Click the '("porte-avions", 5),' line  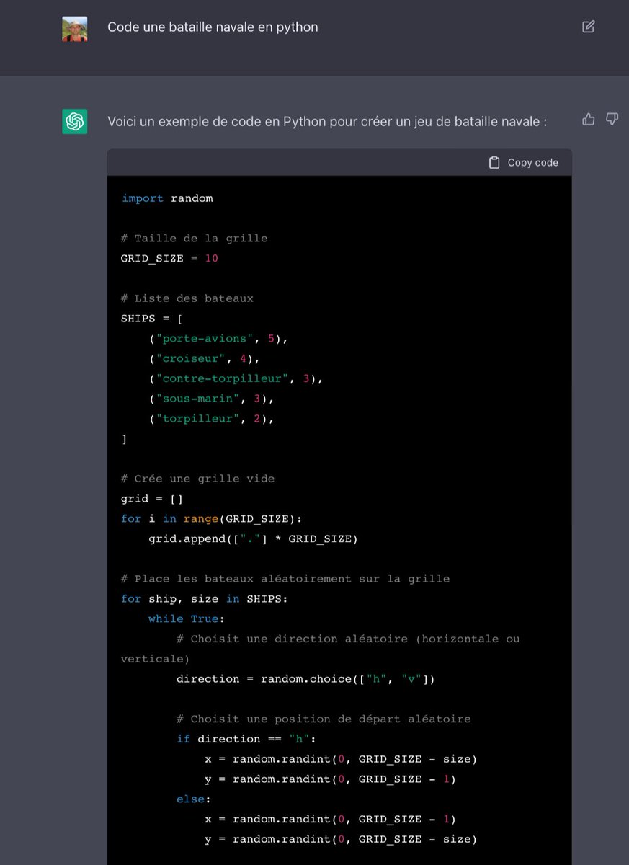tap(219, 338)
